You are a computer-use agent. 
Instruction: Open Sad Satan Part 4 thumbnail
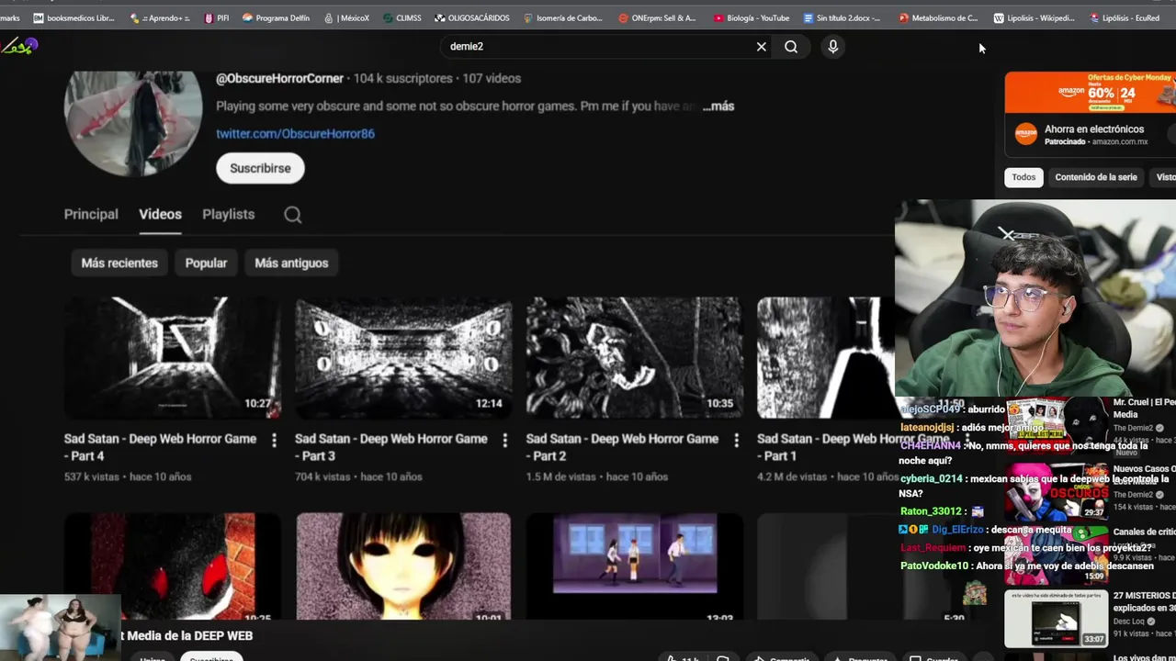tap(172, 357)
